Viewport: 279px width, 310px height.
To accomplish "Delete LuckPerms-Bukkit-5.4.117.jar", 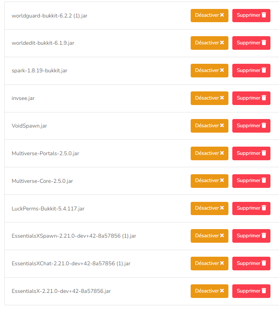I will 251,208.
